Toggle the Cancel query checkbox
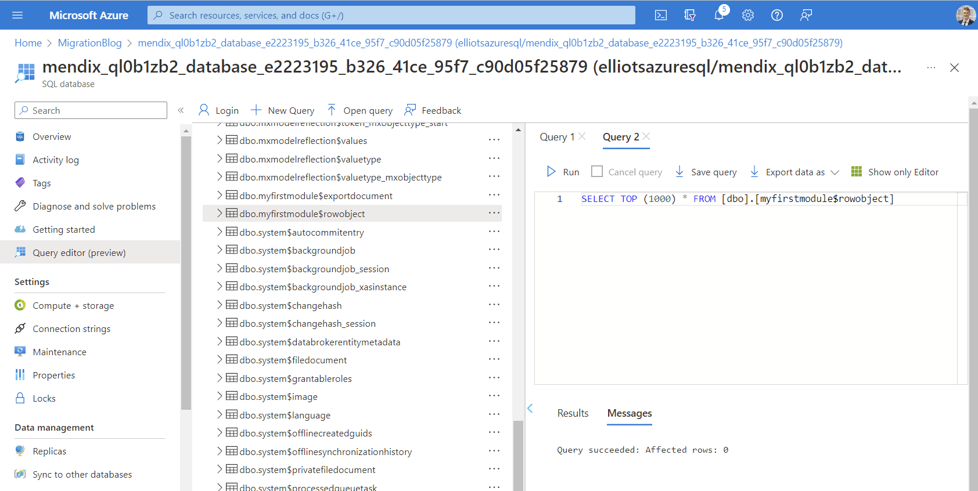The height and width of the screenshot is (491, 978). click(x=597, y=171)
